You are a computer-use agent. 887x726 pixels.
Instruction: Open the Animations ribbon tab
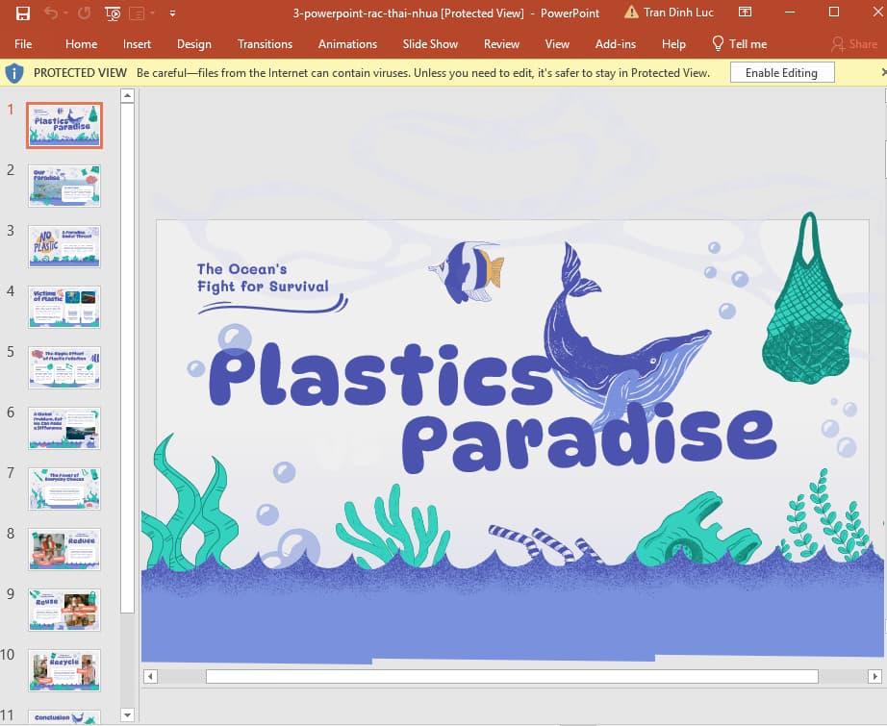tap(347, 43)
